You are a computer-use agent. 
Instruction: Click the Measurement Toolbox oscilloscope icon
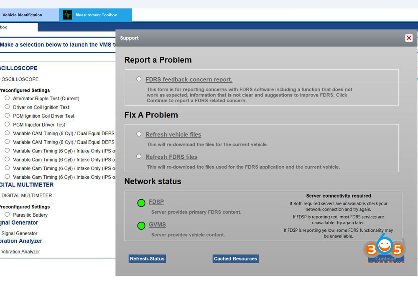(x=67, y=15)
